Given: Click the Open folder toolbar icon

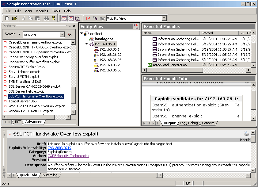Looking at the screenshot, I should pos(14,18).
